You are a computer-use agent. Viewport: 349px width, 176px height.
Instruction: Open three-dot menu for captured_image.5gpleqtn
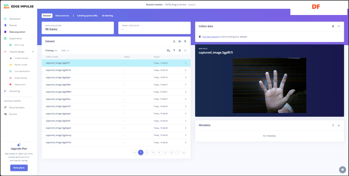(x=186, y=114)
